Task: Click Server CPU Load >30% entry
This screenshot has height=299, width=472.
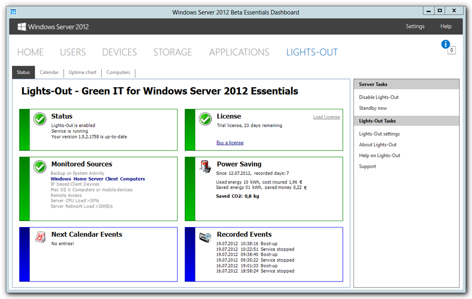Action: [75, 200]
